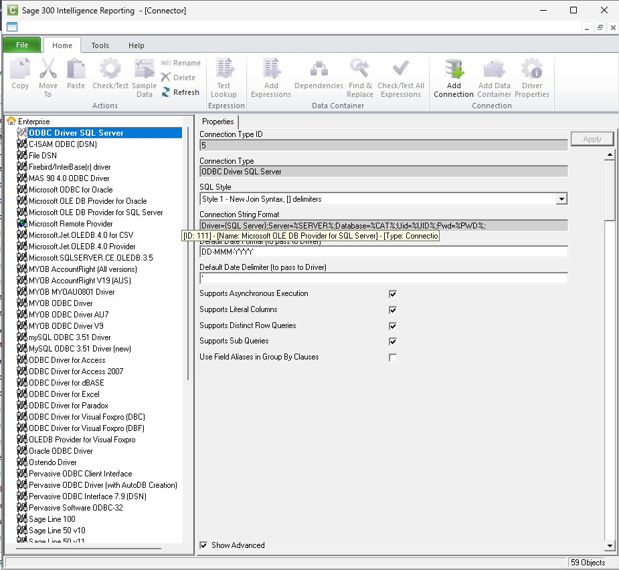The width and height of the screenshot is (619, 570).
Task: Click Delete in the ribbon
Action: (179, 78)
